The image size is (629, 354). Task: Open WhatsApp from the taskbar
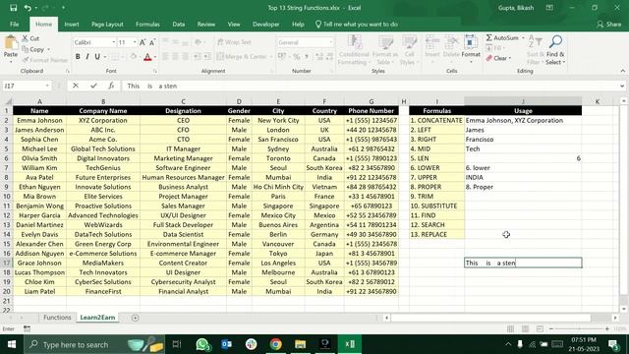coord(202,344)
